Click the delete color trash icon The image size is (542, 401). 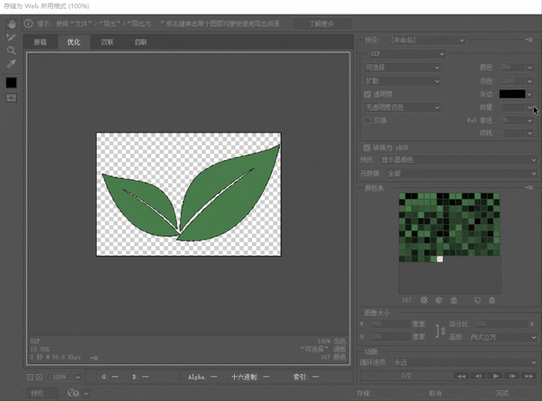[x=492, y=301]
